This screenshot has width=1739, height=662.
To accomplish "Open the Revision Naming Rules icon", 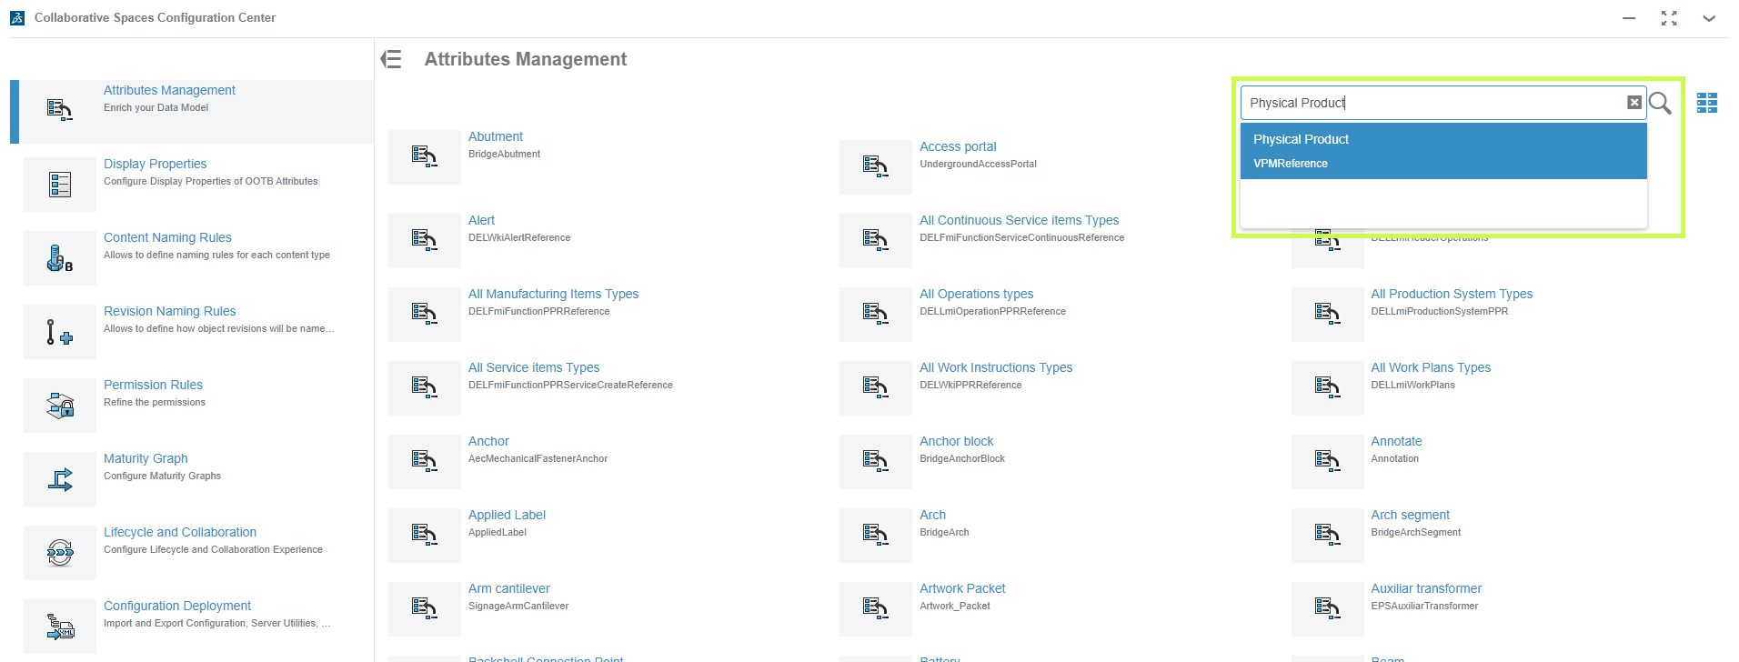I will 60,332.
